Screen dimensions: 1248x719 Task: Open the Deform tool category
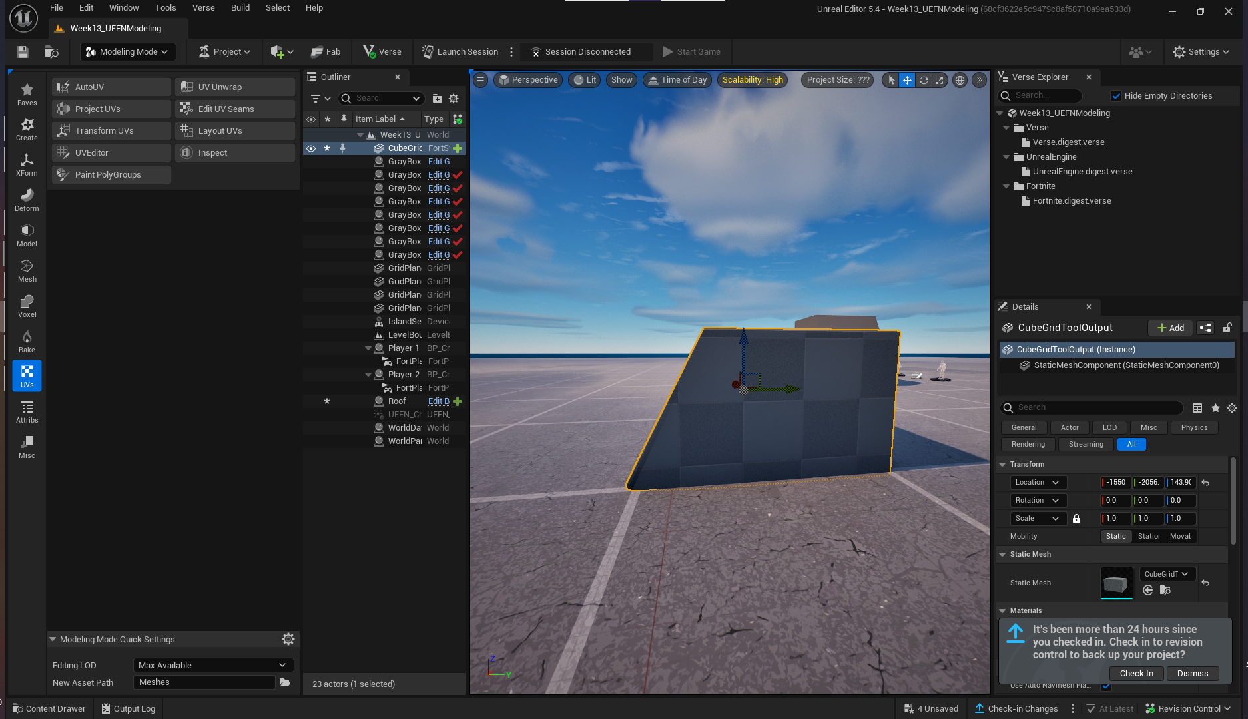click(x=27, y=200)
